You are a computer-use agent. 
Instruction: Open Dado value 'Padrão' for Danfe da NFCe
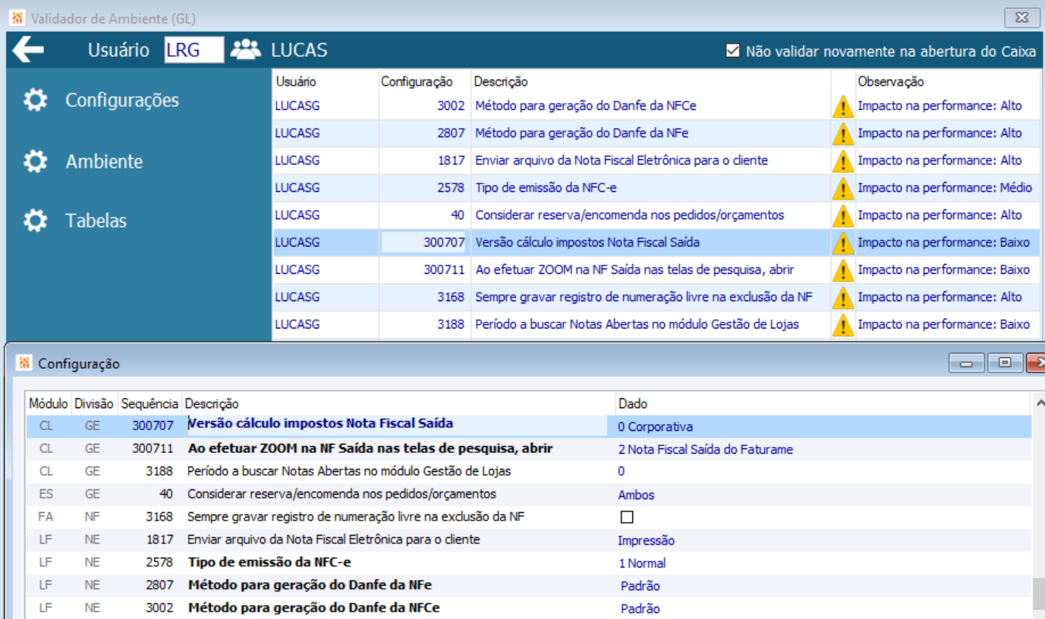[641, 608]
